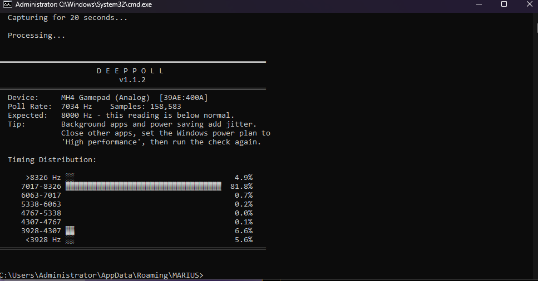The width and height of the screenshot is (538, 281).
Task: Click the '<3928 Hz' row label
Action: click(43, 240)
